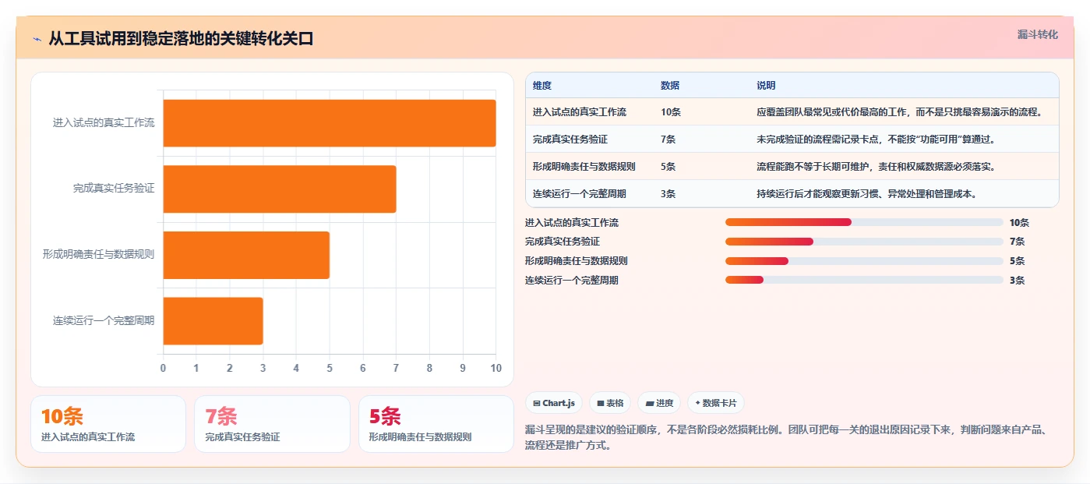Click progress label 进入试点的真实工作流

click(572, 223)
